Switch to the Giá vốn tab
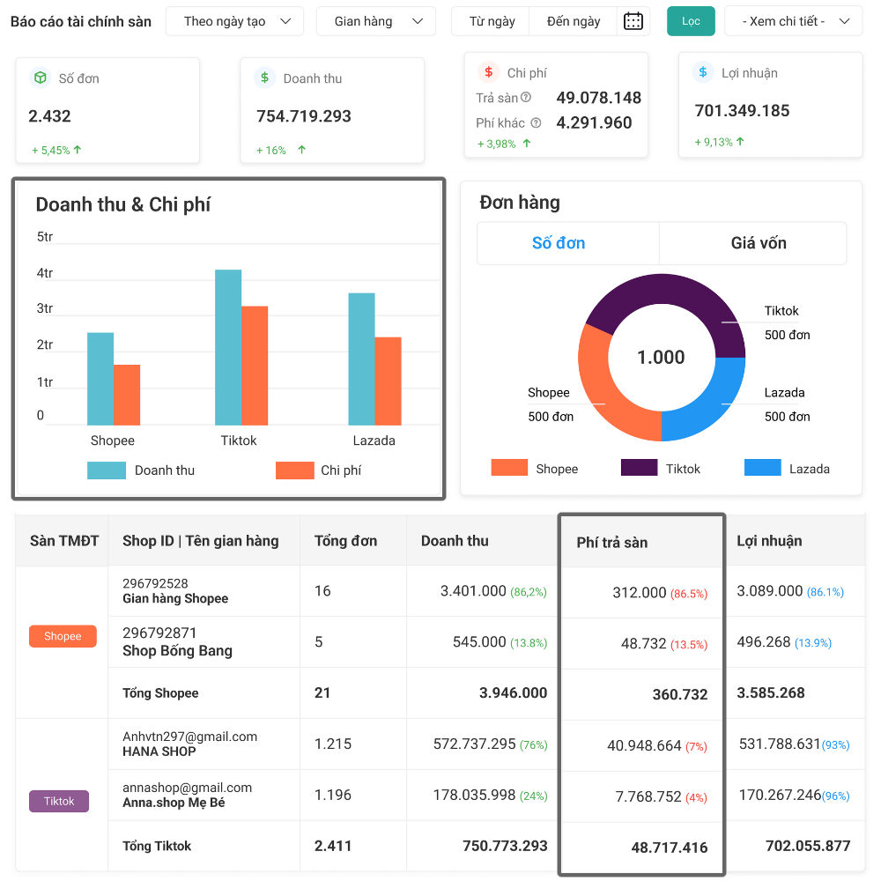881x881 pixels. [758, 243]
